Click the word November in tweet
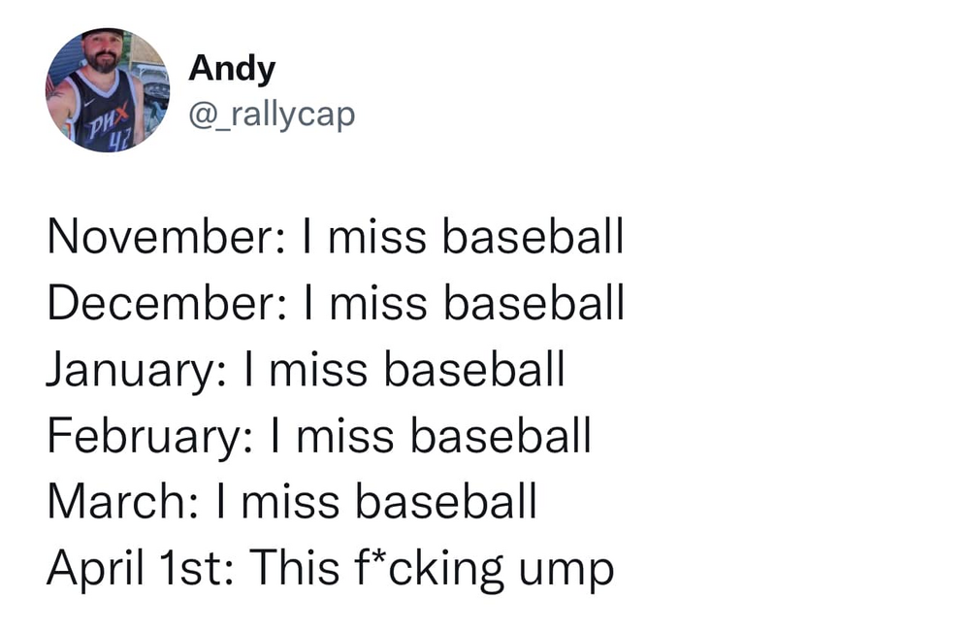This screenshot has width=970, height=632. coord(167,237)
